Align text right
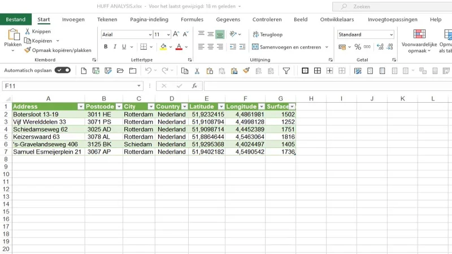Screen dimensions: 452x254 [x=220, y=47]
